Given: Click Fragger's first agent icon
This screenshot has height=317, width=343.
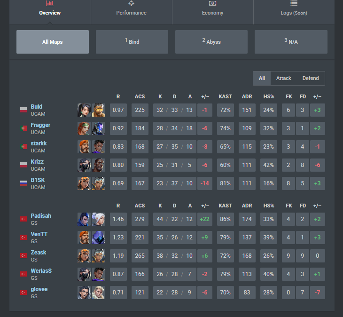Looking at the screenshot, I should [x=84, y=128].
